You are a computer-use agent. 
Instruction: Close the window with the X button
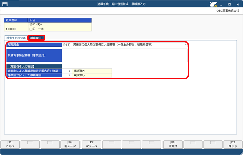238,4
